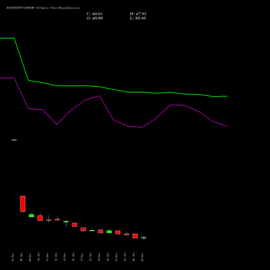The height and width of the screenshot is (270, 270).
Task: Click the close value C: 40.65
Action: [94, 14]
